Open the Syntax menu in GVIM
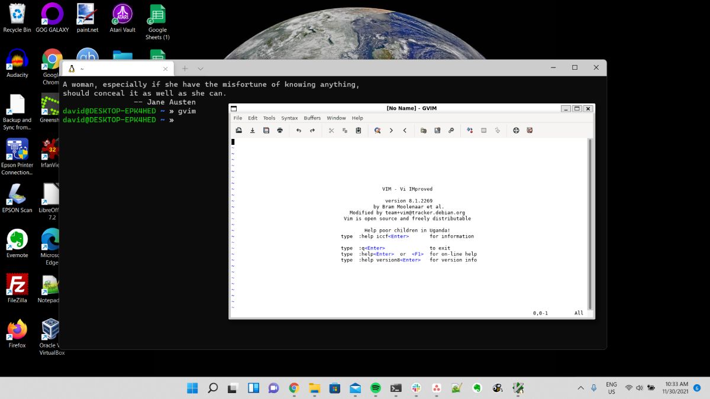 (289, 118)
